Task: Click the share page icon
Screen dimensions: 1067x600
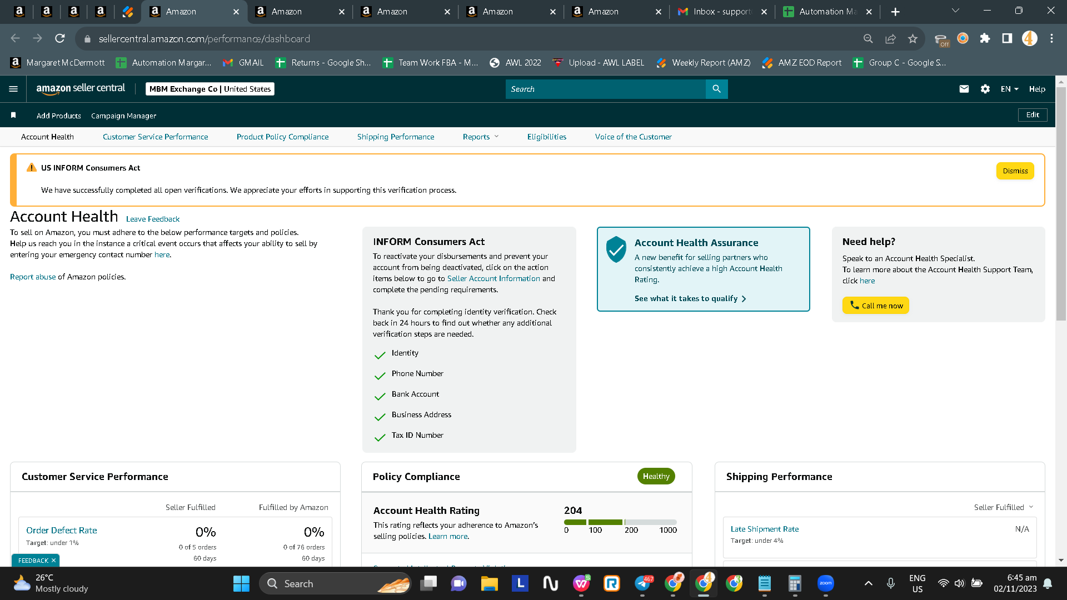Action: tap(890, 38)
